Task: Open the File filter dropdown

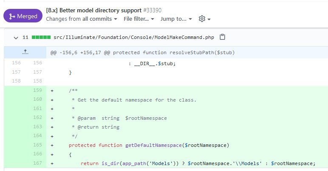Action: [139, 19]
